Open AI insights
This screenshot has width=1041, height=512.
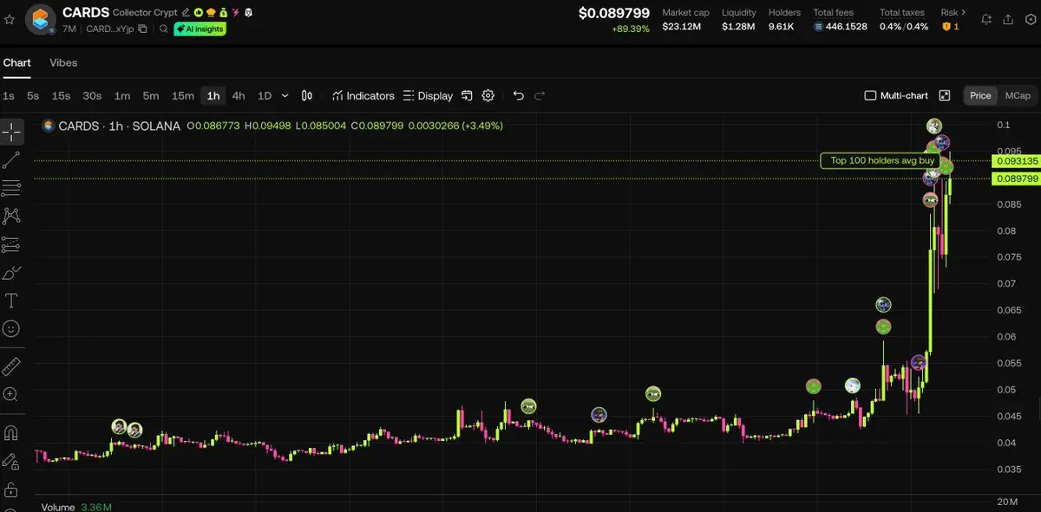200,29
